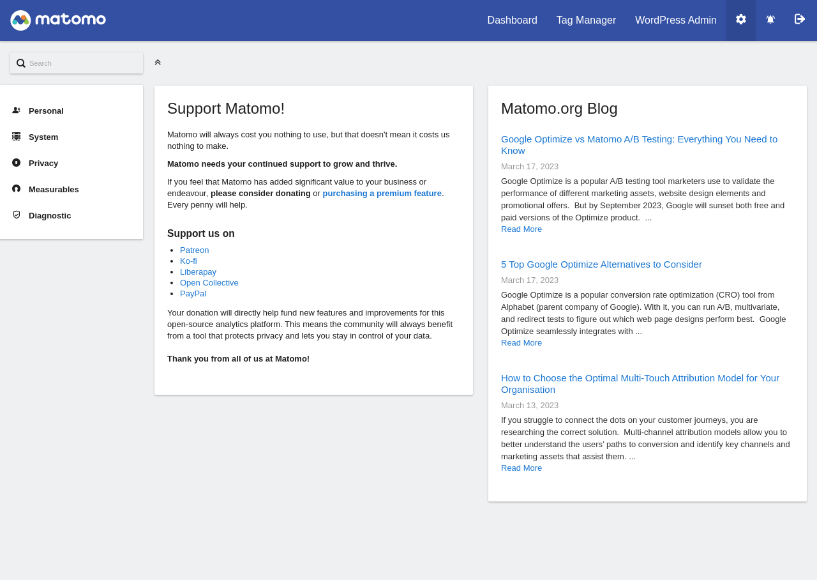Open the Google Optimize vs Matomo A/B Testing article
This screenshot has height=580, width=817.
click(639, 145)
